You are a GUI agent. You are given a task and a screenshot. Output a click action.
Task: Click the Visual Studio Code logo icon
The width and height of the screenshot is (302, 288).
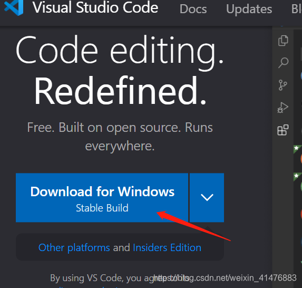[x=14, y=7]
